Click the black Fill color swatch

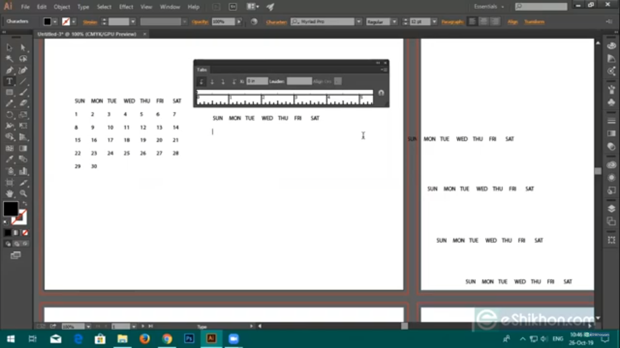pyautogui.click(x=11, y=208)
